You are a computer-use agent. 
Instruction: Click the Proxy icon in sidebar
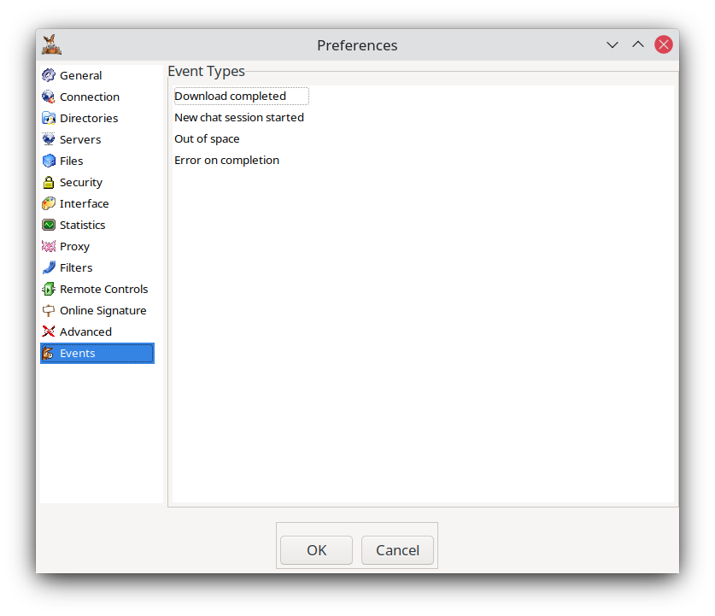49,246
